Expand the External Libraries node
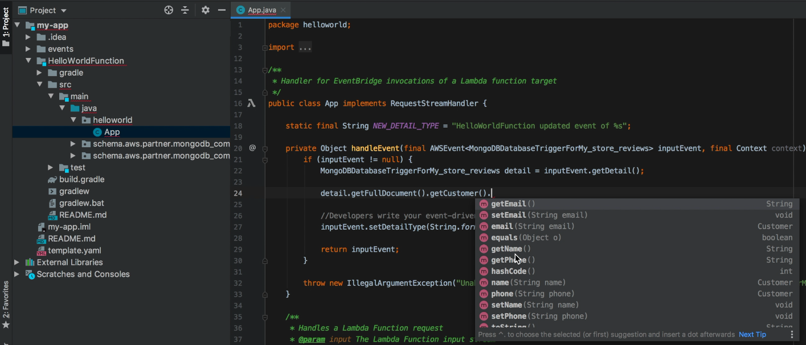The height and width of the screenshot is (345, 806). coord(17,263)
